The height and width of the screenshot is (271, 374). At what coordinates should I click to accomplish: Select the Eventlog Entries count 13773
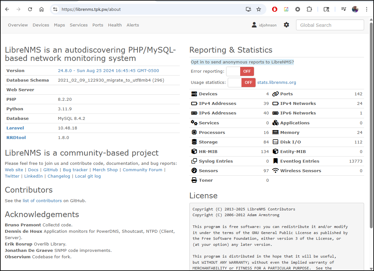coord(355,161)
